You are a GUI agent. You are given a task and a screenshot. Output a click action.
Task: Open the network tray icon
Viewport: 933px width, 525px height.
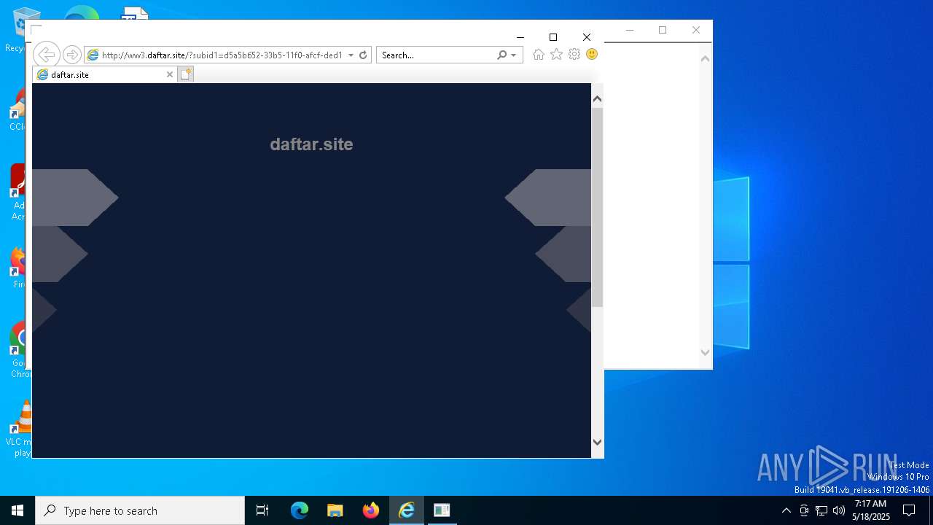(821, 510)
